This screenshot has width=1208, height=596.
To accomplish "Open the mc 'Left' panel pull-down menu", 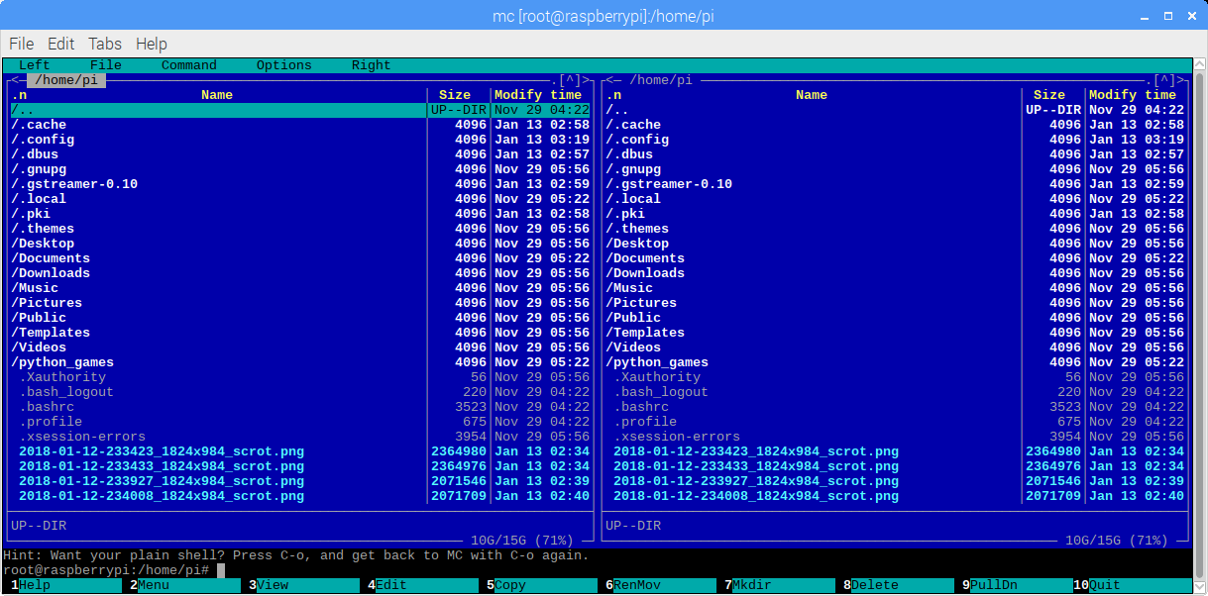I will (35, 65).
